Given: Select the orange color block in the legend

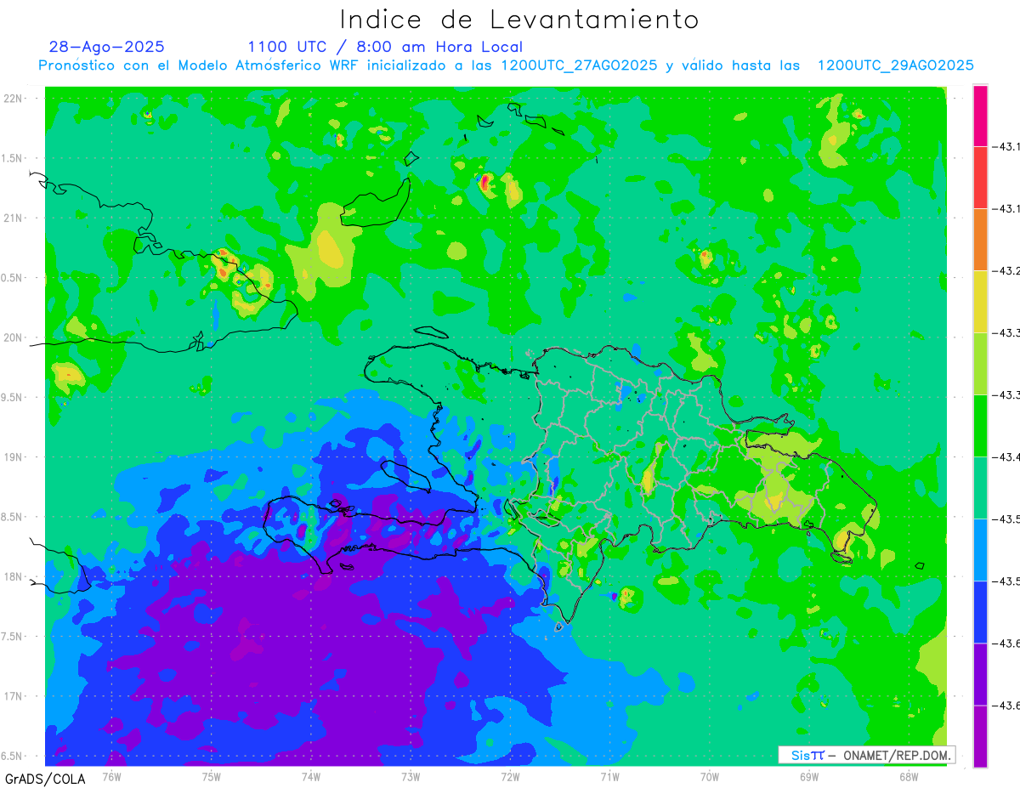Looking at the screenshot, I should pos(980,240).
